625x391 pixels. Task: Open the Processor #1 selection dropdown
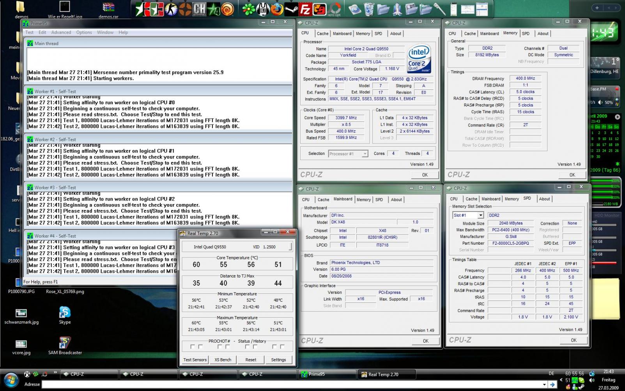[365, 154]
